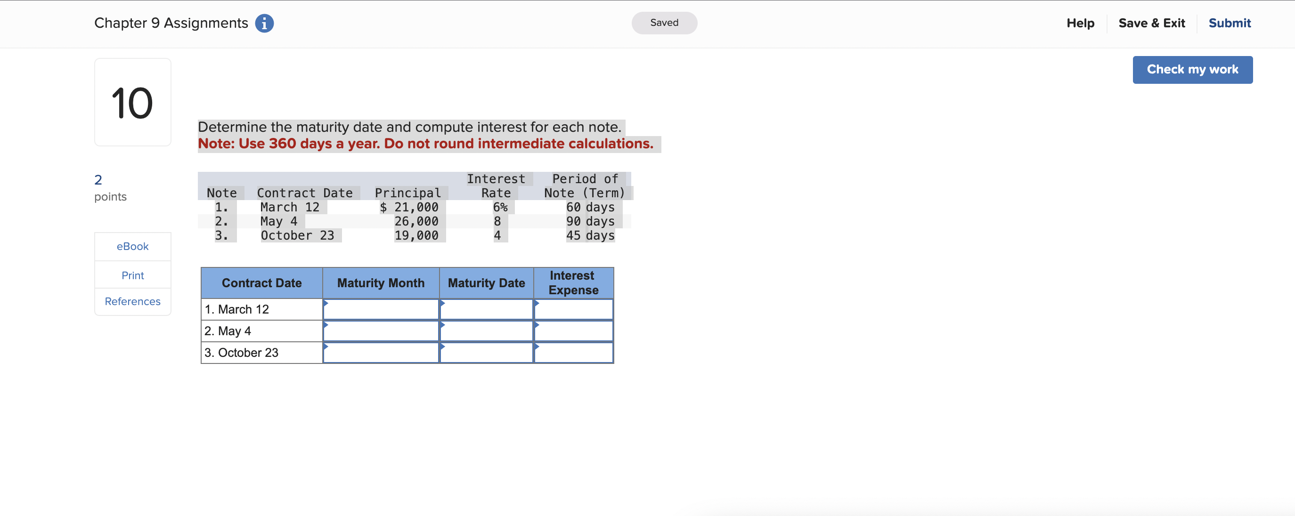
Task: Select Maturity Date cell for October 23
Action: (x=486, y=353)
